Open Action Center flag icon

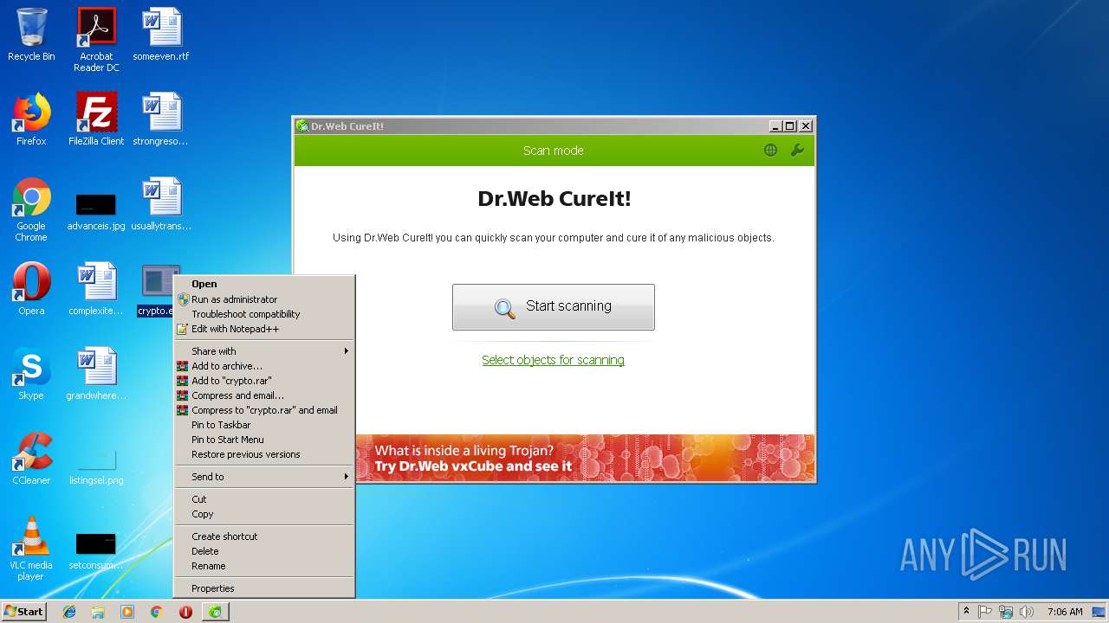pos(985,612)
